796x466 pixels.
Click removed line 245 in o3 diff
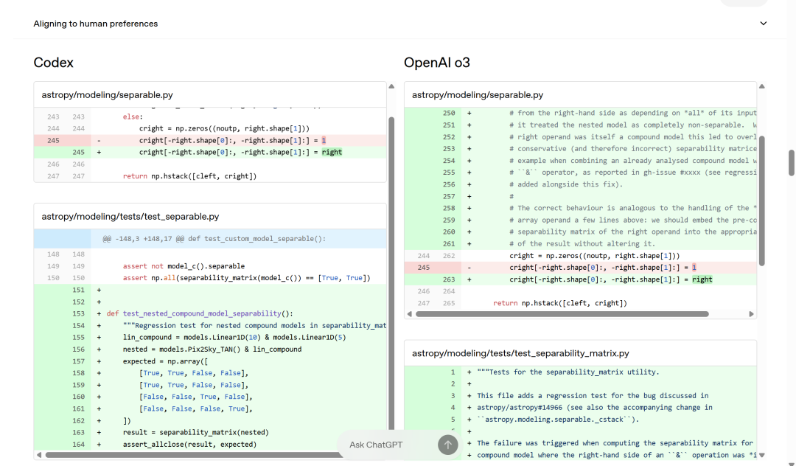click(x=580, y=268)
